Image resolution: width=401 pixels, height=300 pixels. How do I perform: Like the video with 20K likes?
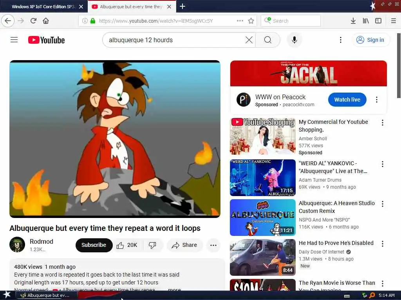coord(128,245)
